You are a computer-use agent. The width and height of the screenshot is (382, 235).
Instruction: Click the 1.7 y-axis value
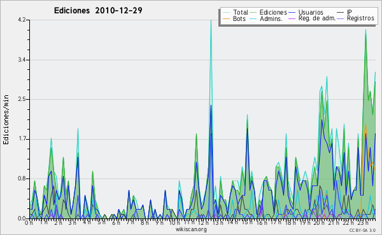click(22, 139)
